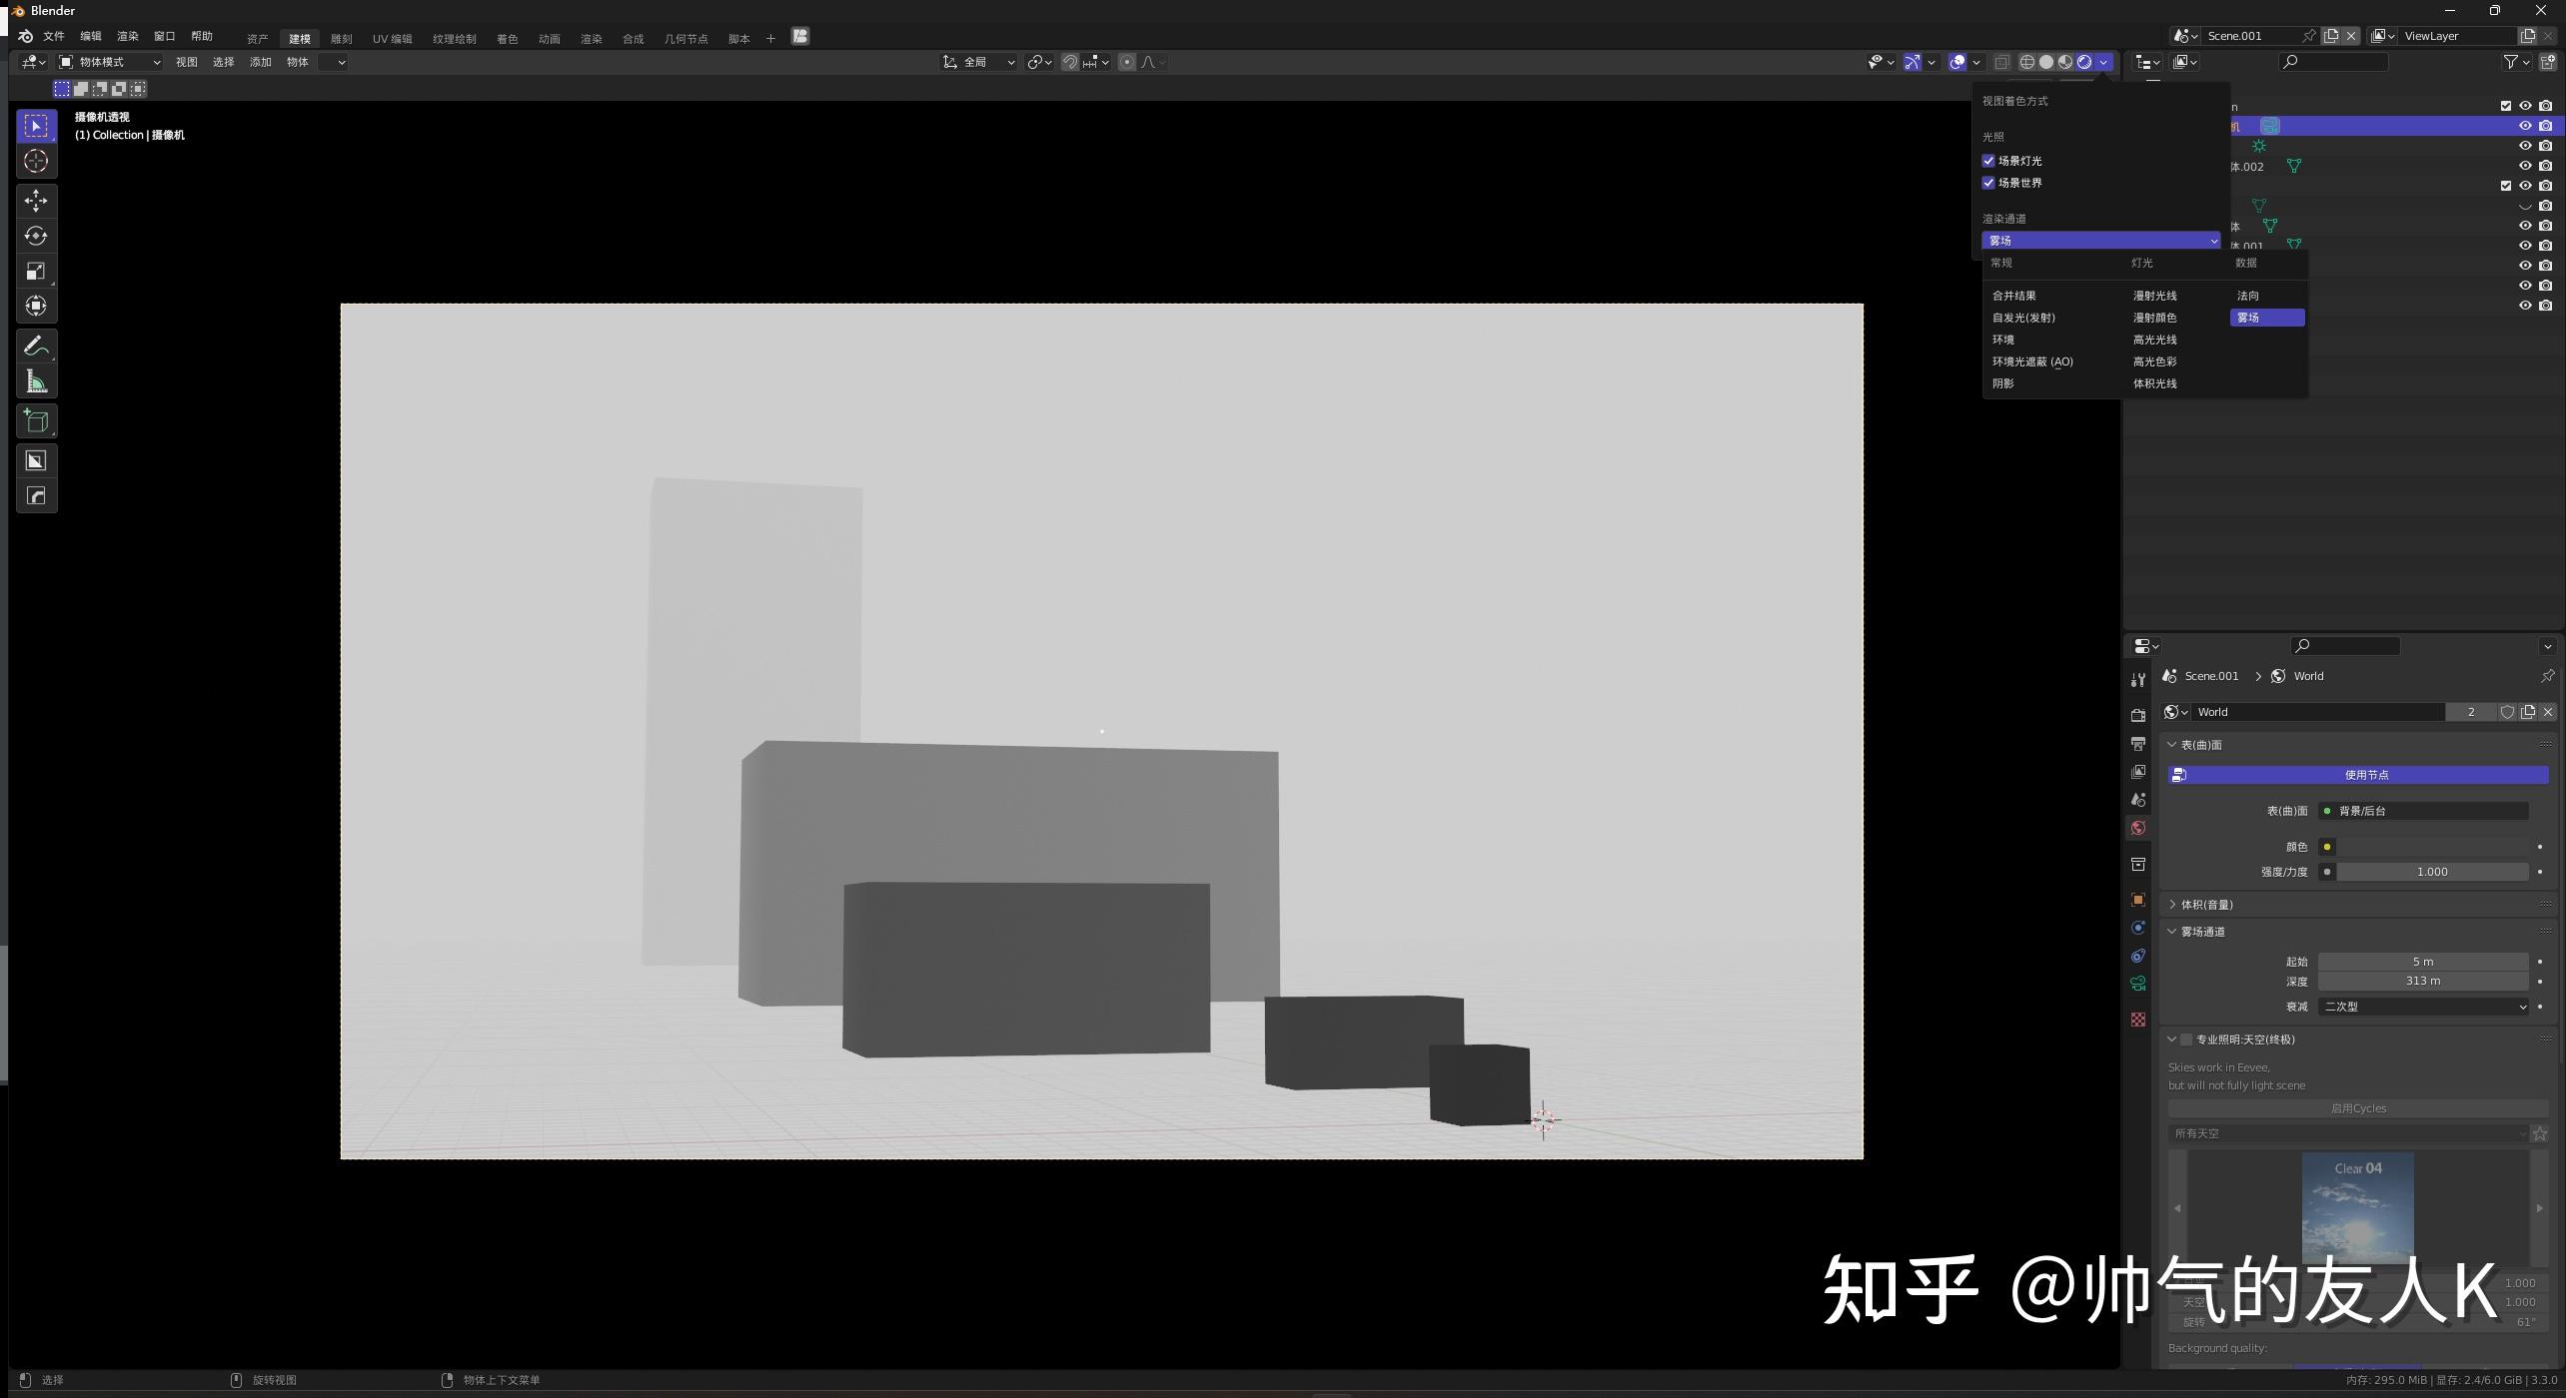Select 环境光遮蔽 (AO) render pass

pos(2032,361)
